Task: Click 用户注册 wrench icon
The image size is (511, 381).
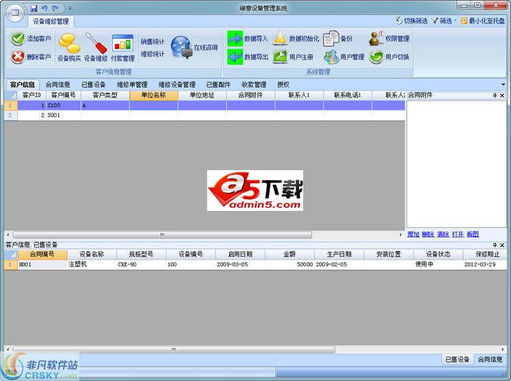Action: pyautogui.click(x=280, y=56)
